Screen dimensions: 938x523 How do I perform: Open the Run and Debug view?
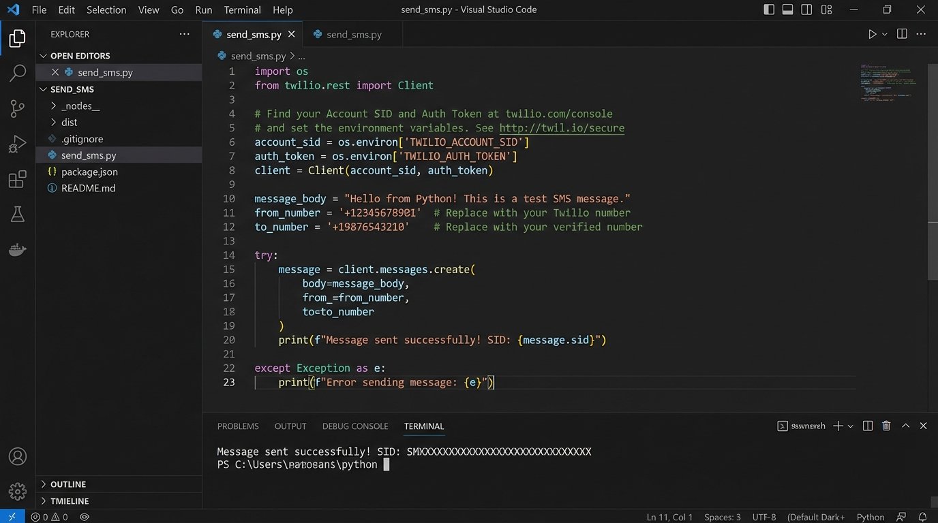18,144
